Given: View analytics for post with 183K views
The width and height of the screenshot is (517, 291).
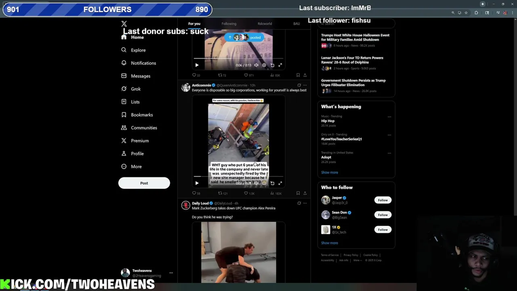Looking at the screenshot, I should click(x=276, y=193).
